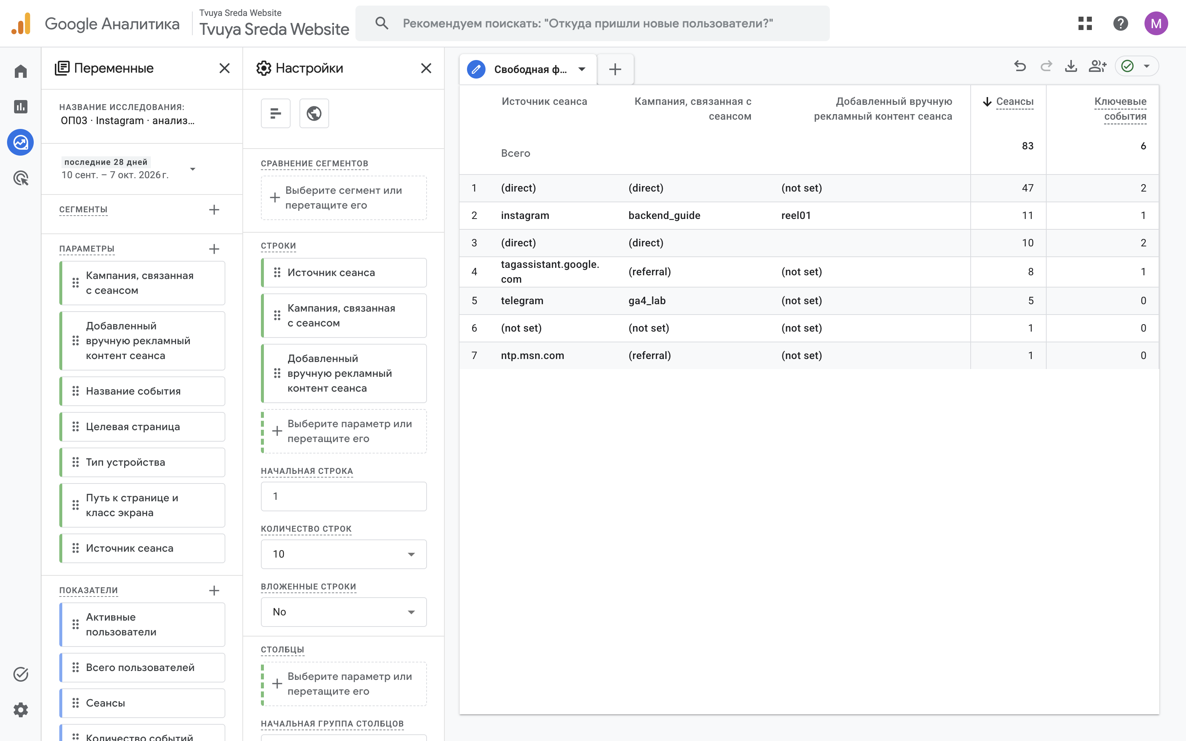Viewport: 1186px width, 741px height.
Task: Open Reports bar chart icon in sidebar
Action: (21, 107)
